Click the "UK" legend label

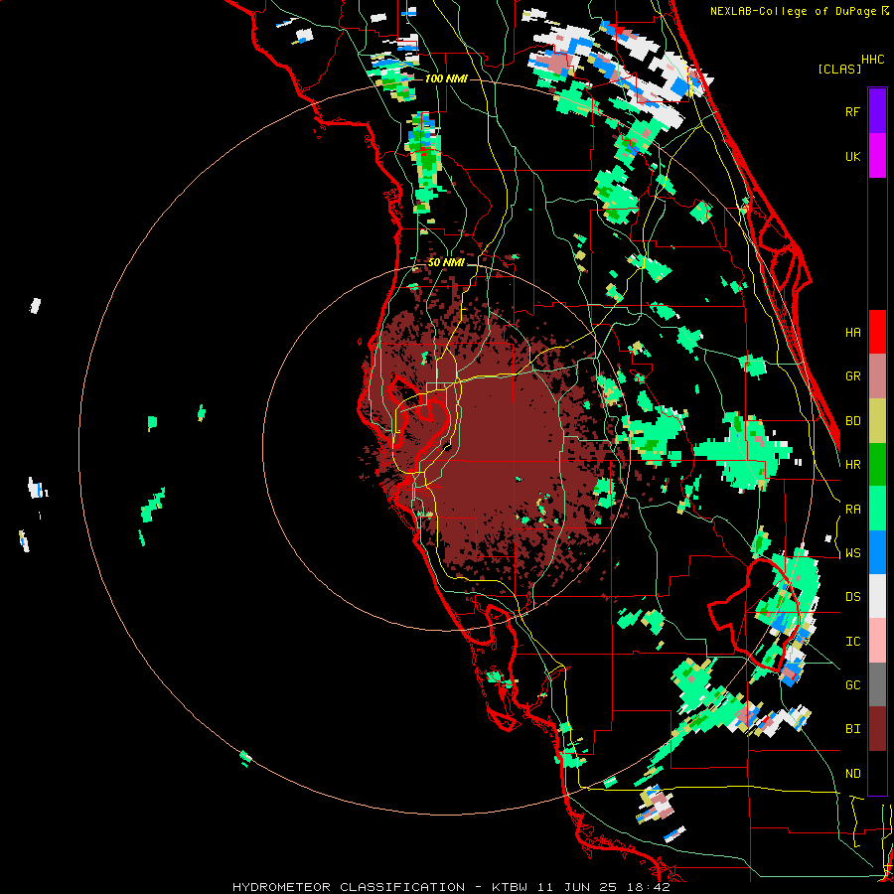pyautogui.click(x=852, y=156)
